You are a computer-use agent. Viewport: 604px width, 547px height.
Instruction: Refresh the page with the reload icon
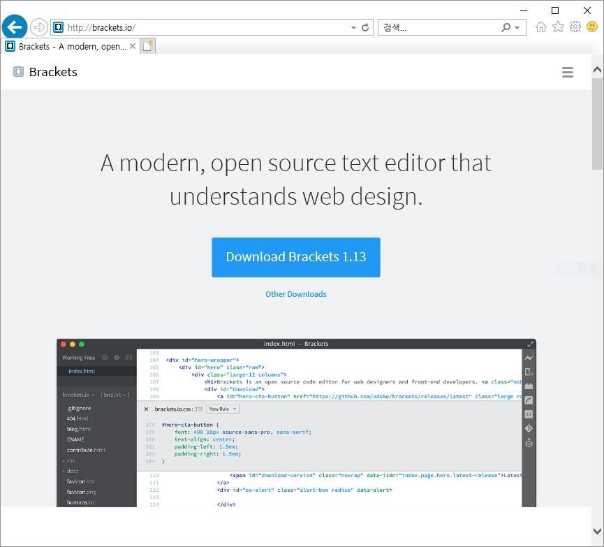[x=365, y=27]
